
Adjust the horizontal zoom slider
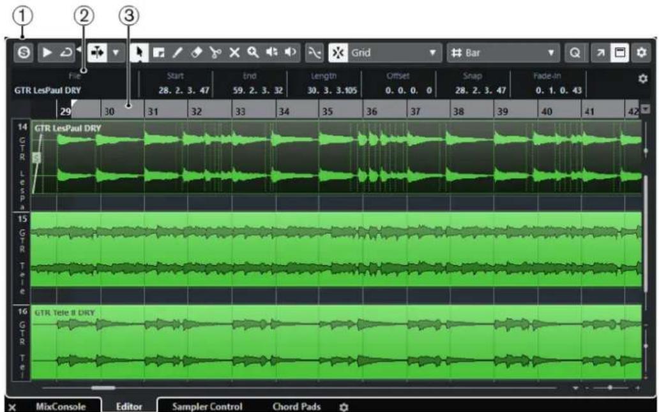[x=612, y=388]
